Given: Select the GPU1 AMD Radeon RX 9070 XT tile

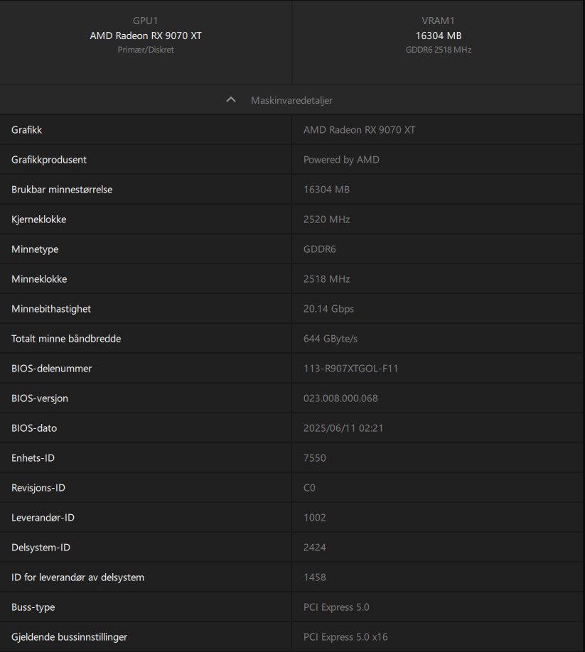Looking at the screenshot, I should coord(146,36).
